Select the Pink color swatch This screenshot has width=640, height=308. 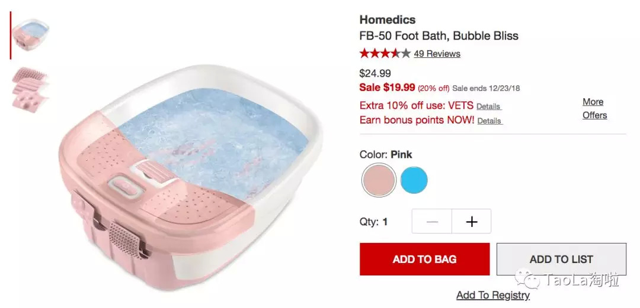click(379, 180)
